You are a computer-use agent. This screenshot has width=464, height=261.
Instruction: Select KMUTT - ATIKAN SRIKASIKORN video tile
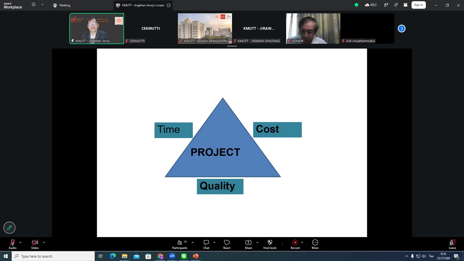(x=205, y=28)
